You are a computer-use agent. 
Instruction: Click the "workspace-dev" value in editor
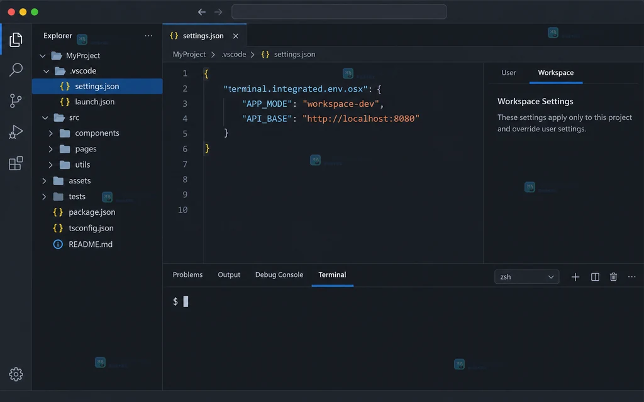tap(341, 104)
